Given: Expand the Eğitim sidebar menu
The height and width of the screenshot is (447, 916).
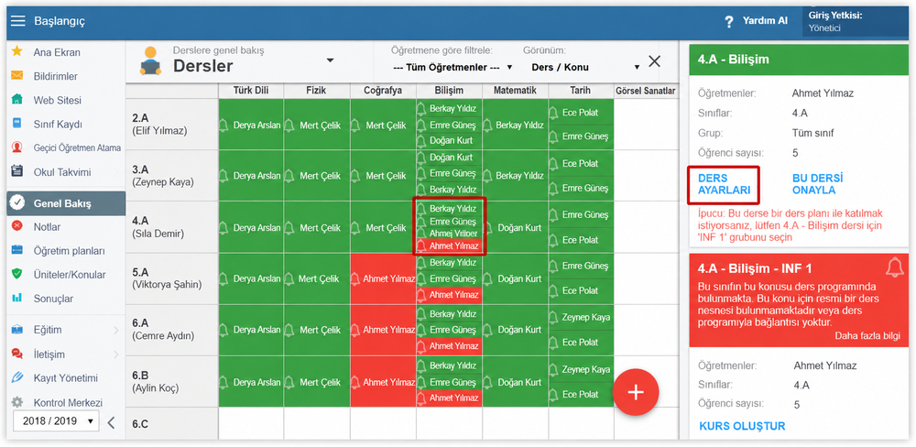Looking at the screenshot, I should 65,330.
